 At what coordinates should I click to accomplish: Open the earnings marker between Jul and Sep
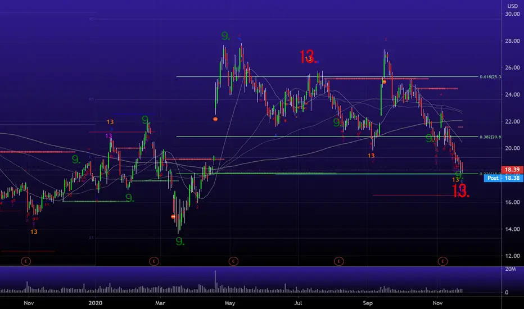point(339,261)
